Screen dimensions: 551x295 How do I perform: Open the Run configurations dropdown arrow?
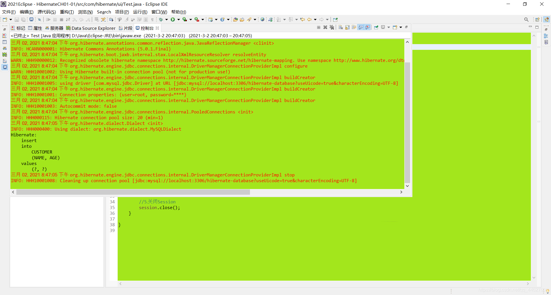179,19
